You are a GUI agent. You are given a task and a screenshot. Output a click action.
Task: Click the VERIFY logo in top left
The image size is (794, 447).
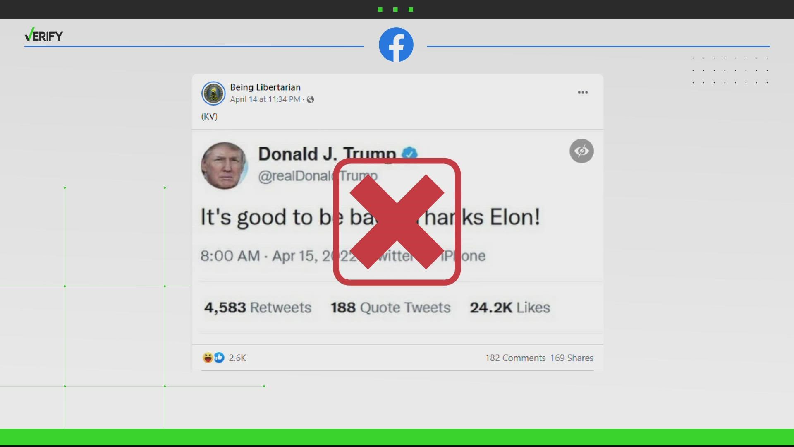(x=43, y=35)
